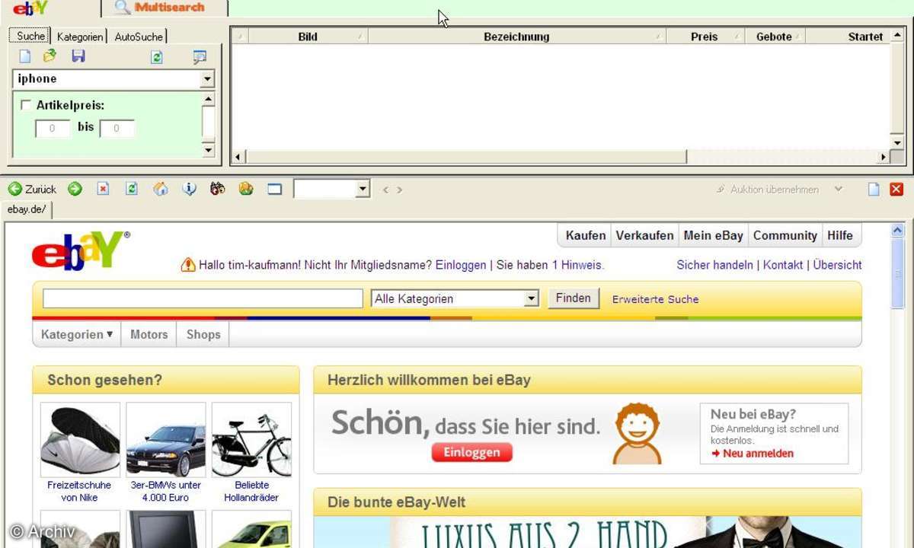
Task: Open Mein eBay
Action: (714, 235)
